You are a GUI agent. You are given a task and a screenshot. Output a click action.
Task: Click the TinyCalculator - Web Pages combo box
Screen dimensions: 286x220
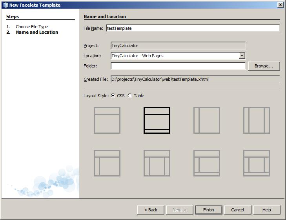click(x=175, y=56)
